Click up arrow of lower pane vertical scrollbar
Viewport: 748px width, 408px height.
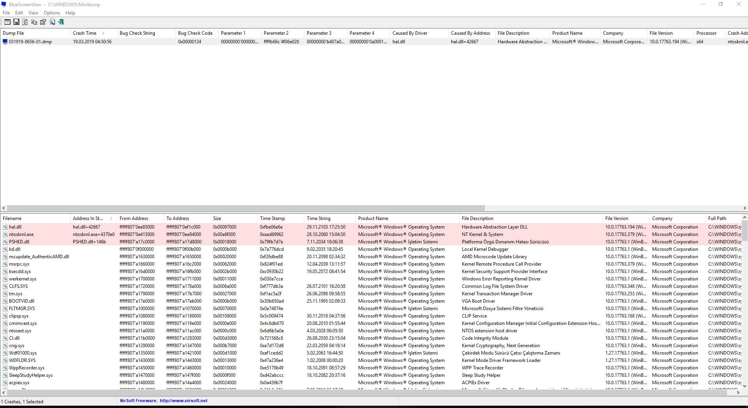(x=744, y=217)
